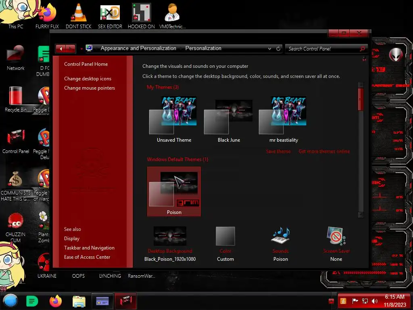Screen dimensions: 413x310
Task: Switch to the card window taskbar button
Action: (102, 301)
